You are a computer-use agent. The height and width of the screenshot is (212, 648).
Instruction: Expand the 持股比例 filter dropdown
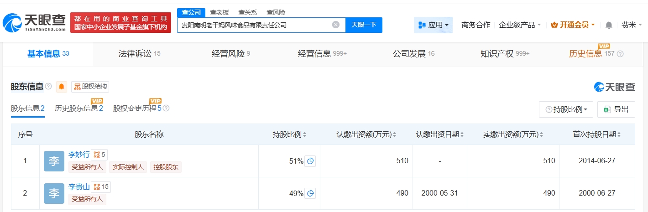point(566,109)
